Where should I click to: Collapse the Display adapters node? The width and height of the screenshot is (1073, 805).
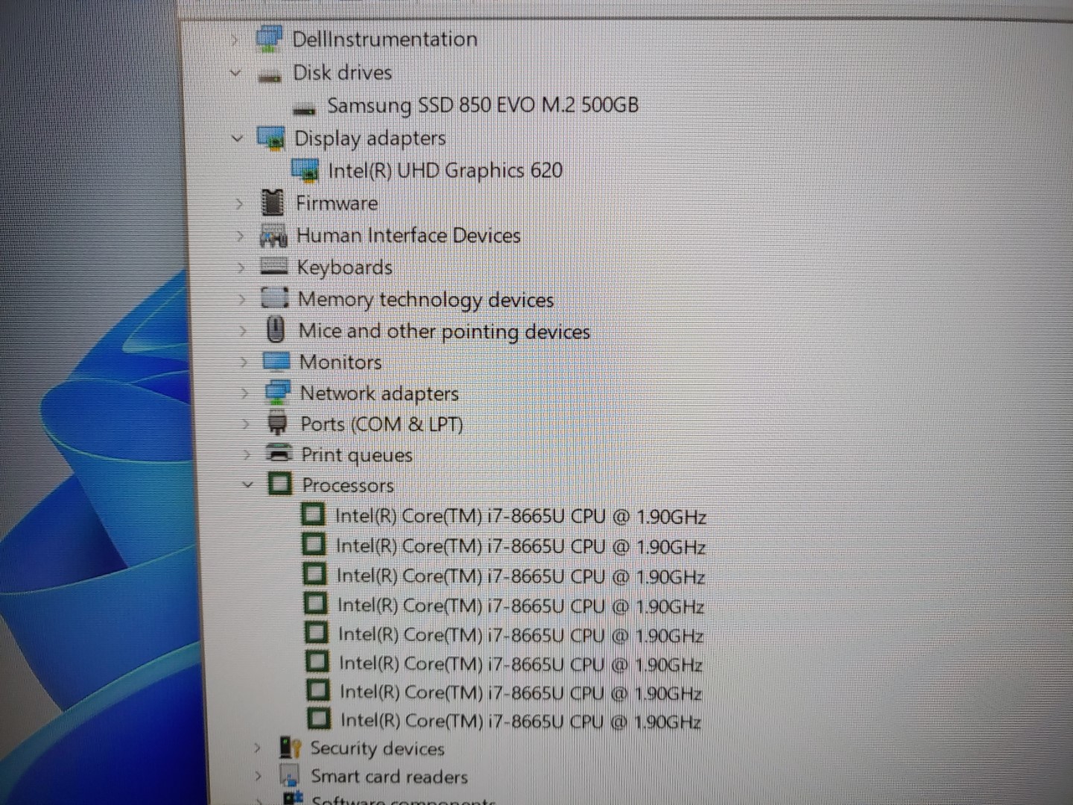pyautogui.click(x=237, y=138)
